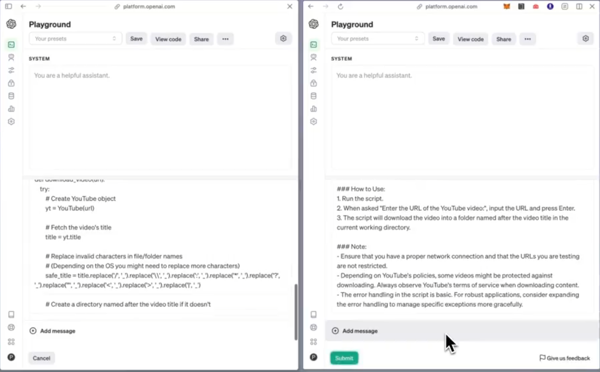Open Usage chart icon in right window
The height and width of the screenshot is (372, 600).
coord(314,109)
